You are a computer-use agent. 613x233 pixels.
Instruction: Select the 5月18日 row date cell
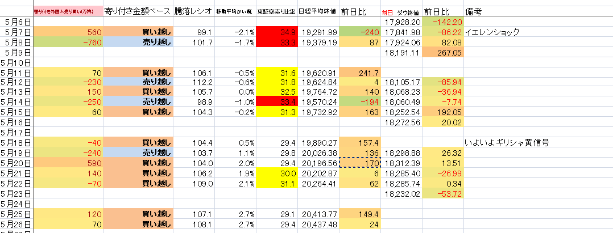click(x=16, y=141)
